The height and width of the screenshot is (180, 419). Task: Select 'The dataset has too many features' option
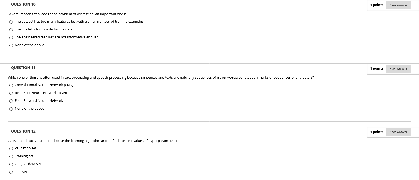pos(11,22)
